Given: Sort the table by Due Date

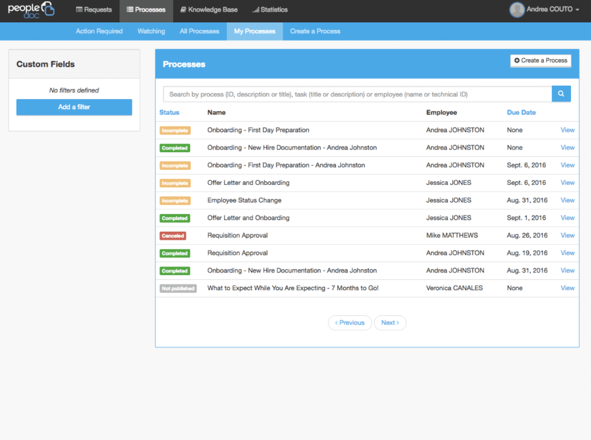Looking at the screenshot, I should 521,113.
